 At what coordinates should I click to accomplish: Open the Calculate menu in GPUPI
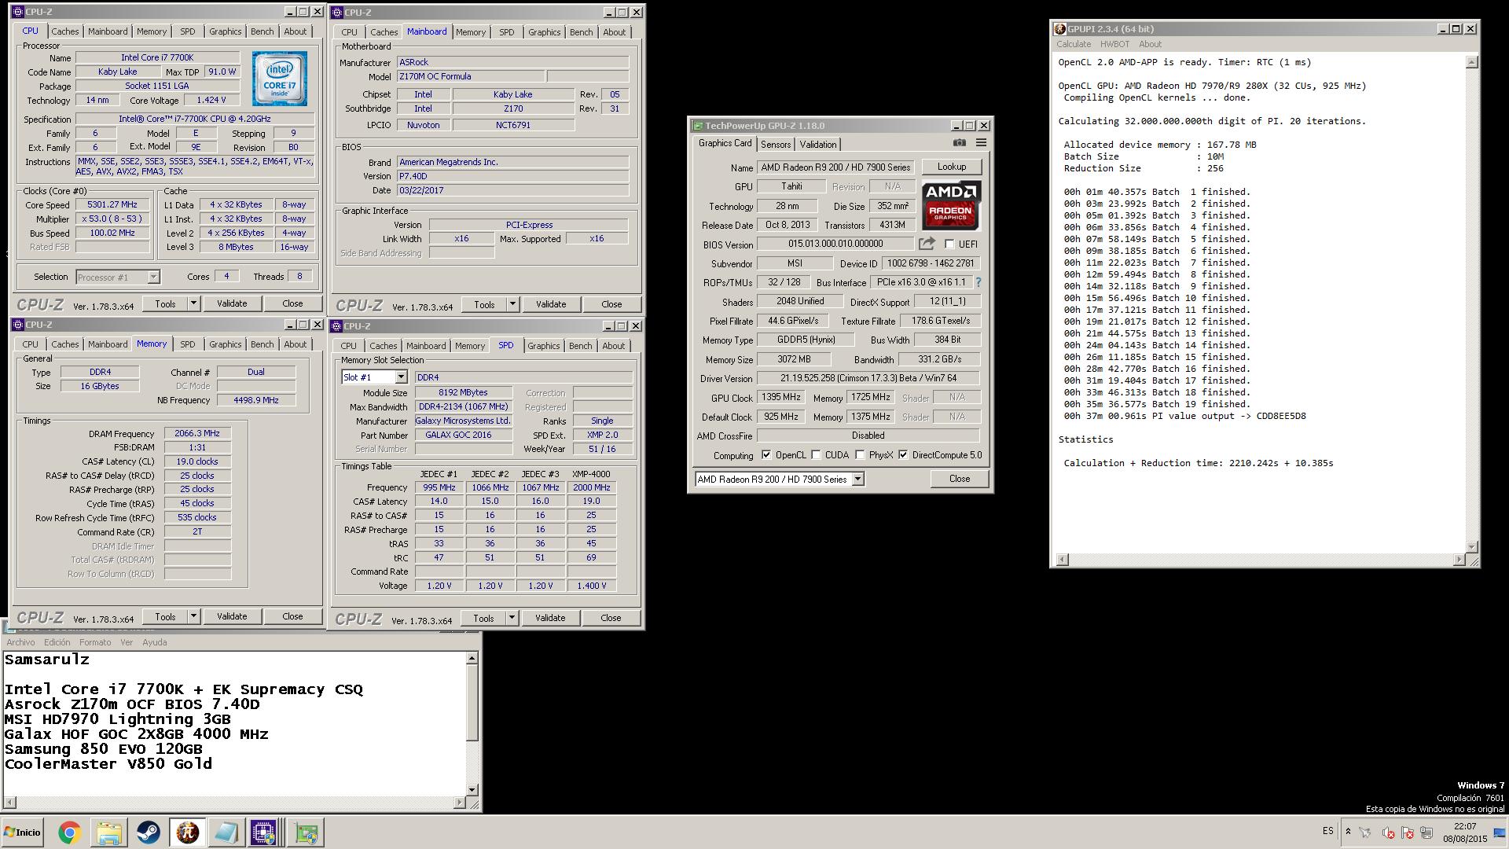click(x=1074, y=44)
